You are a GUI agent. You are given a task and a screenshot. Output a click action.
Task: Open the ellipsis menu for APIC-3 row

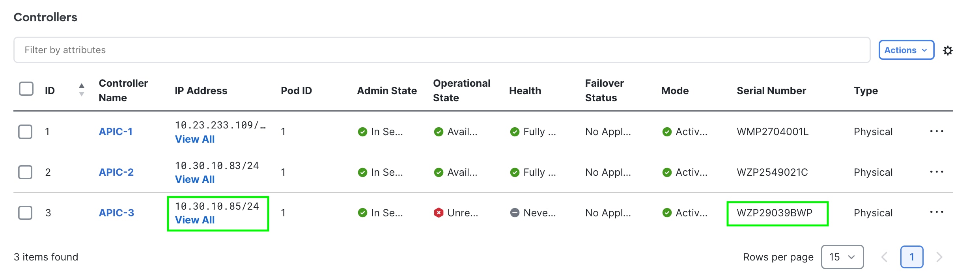click(x=937, y=212)
